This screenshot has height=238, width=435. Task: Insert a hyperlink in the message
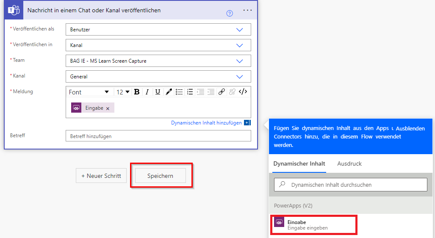222,92
